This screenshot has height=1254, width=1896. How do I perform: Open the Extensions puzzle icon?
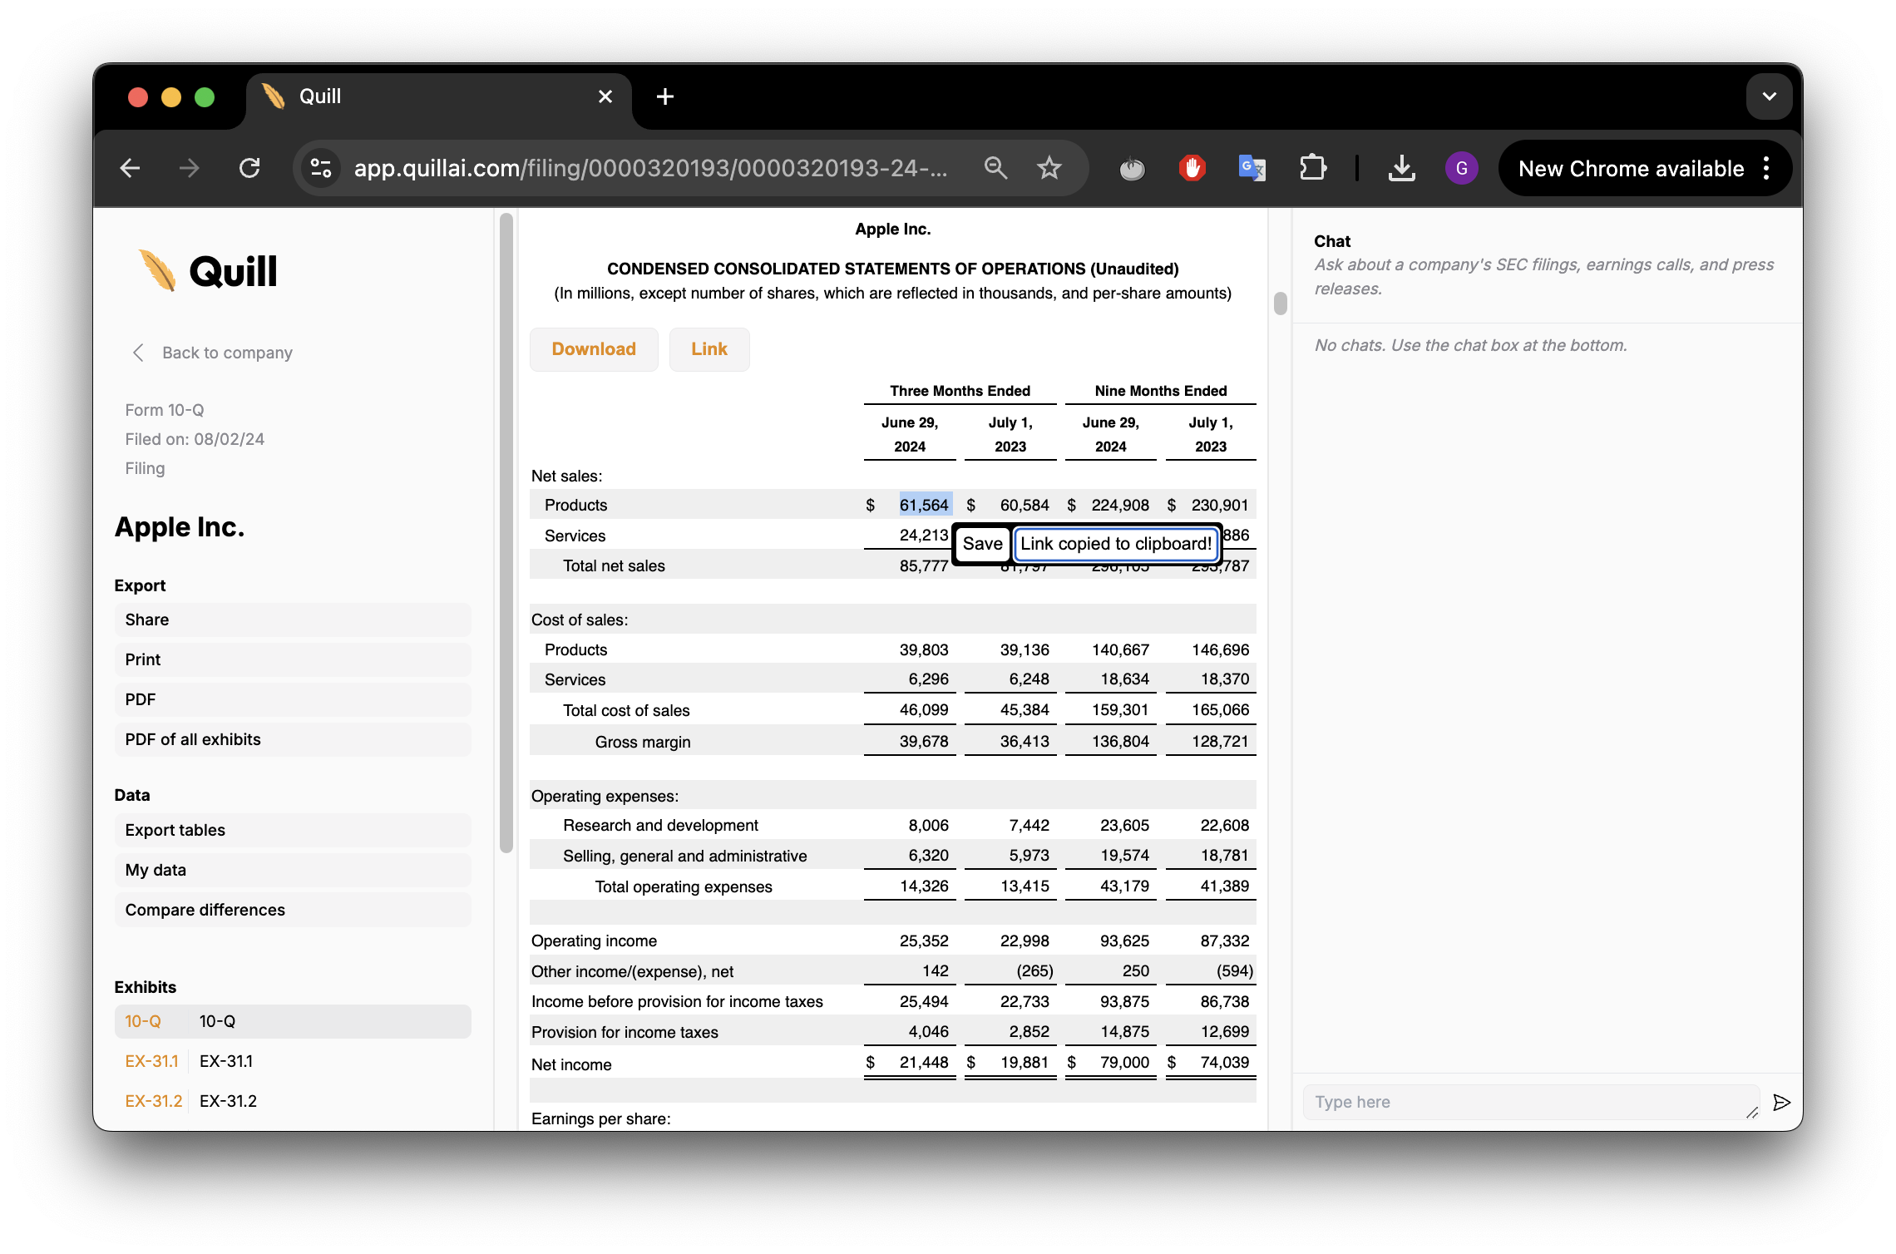click(1312, 169)
